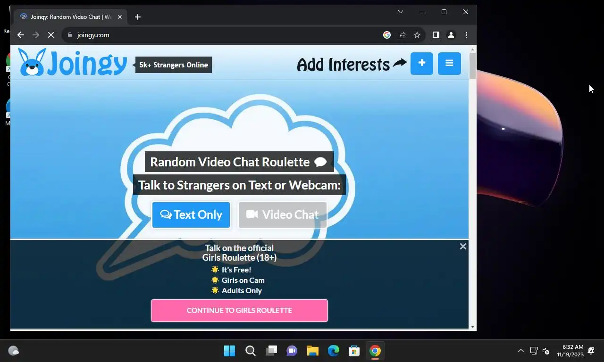Switch to Chrome on the taskbar
The height and width of the screenshot is (362, 604).
(375, 351)
